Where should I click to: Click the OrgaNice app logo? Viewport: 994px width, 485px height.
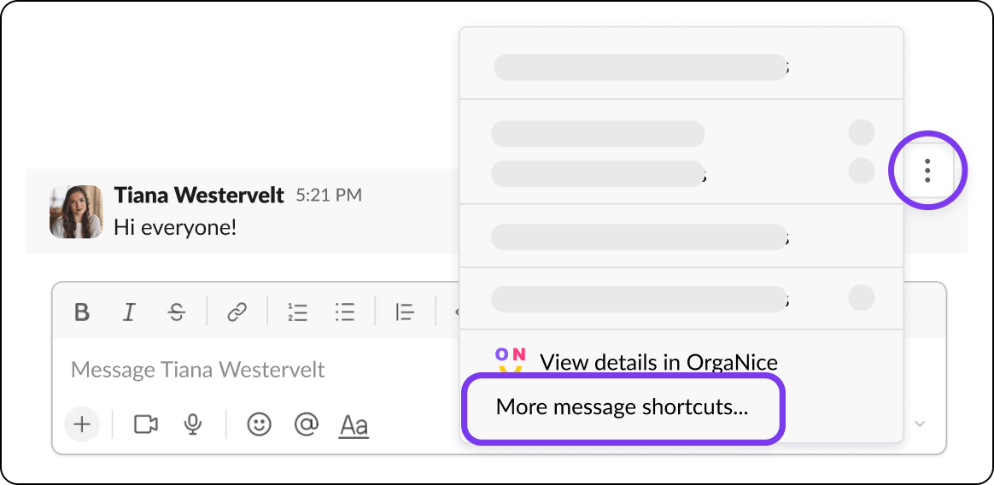[511, 360]
